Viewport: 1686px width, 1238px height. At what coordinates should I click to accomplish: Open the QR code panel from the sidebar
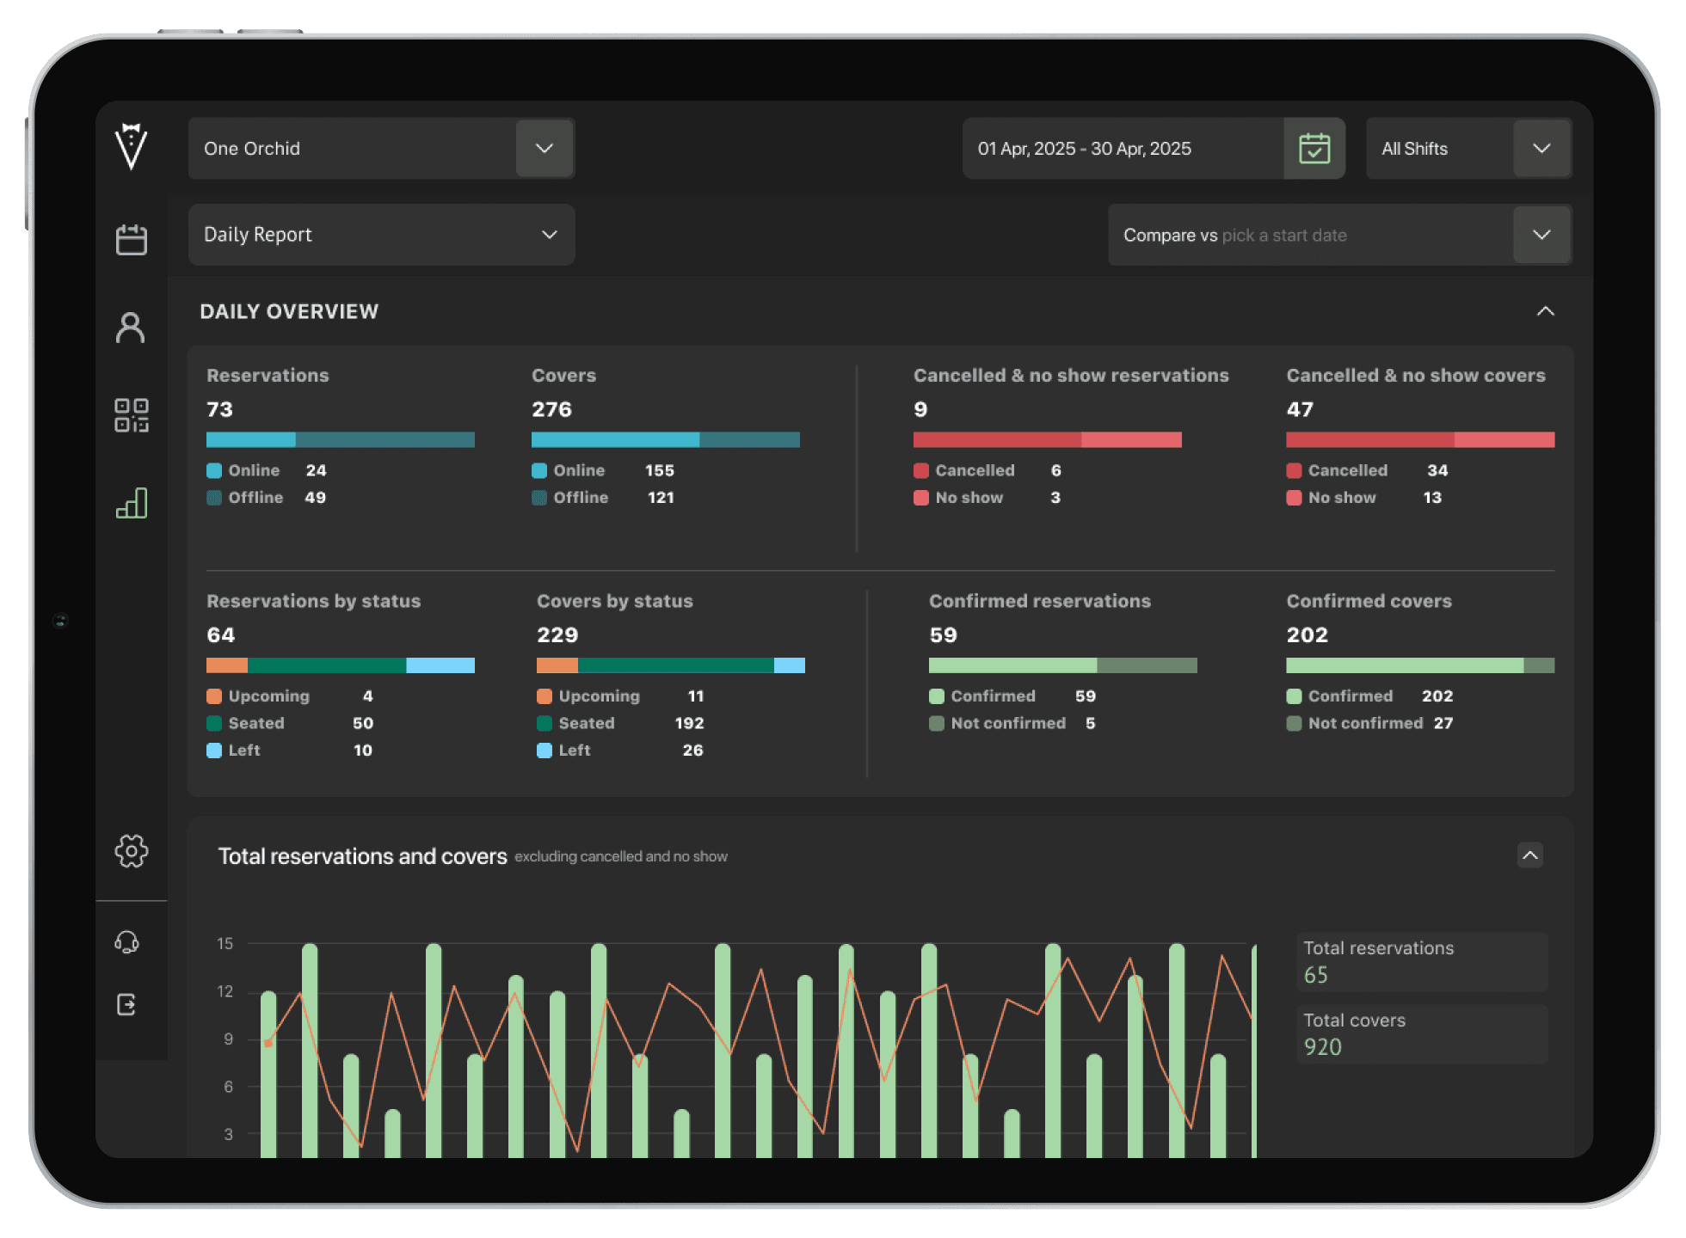[x=131, y=415]
